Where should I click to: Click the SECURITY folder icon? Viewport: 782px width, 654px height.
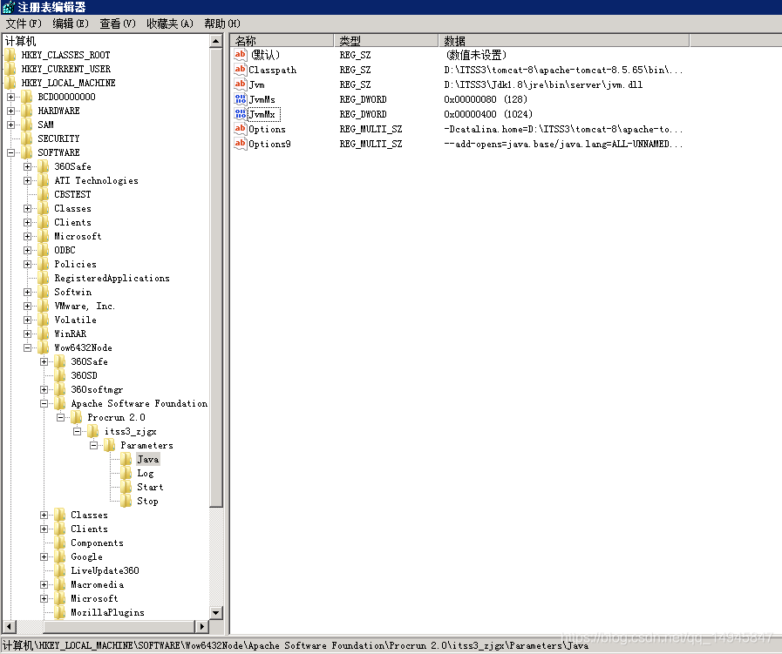27,138
